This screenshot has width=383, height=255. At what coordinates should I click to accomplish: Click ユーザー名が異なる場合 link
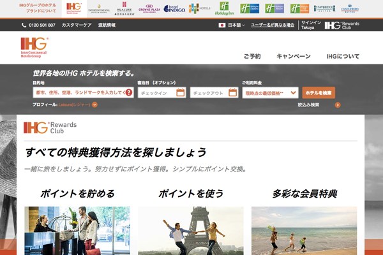click(x=273, y=25)
